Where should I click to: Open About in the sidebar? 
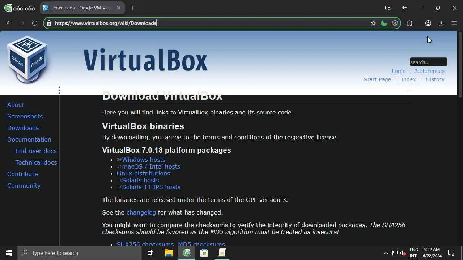click(x=16, y=105)
